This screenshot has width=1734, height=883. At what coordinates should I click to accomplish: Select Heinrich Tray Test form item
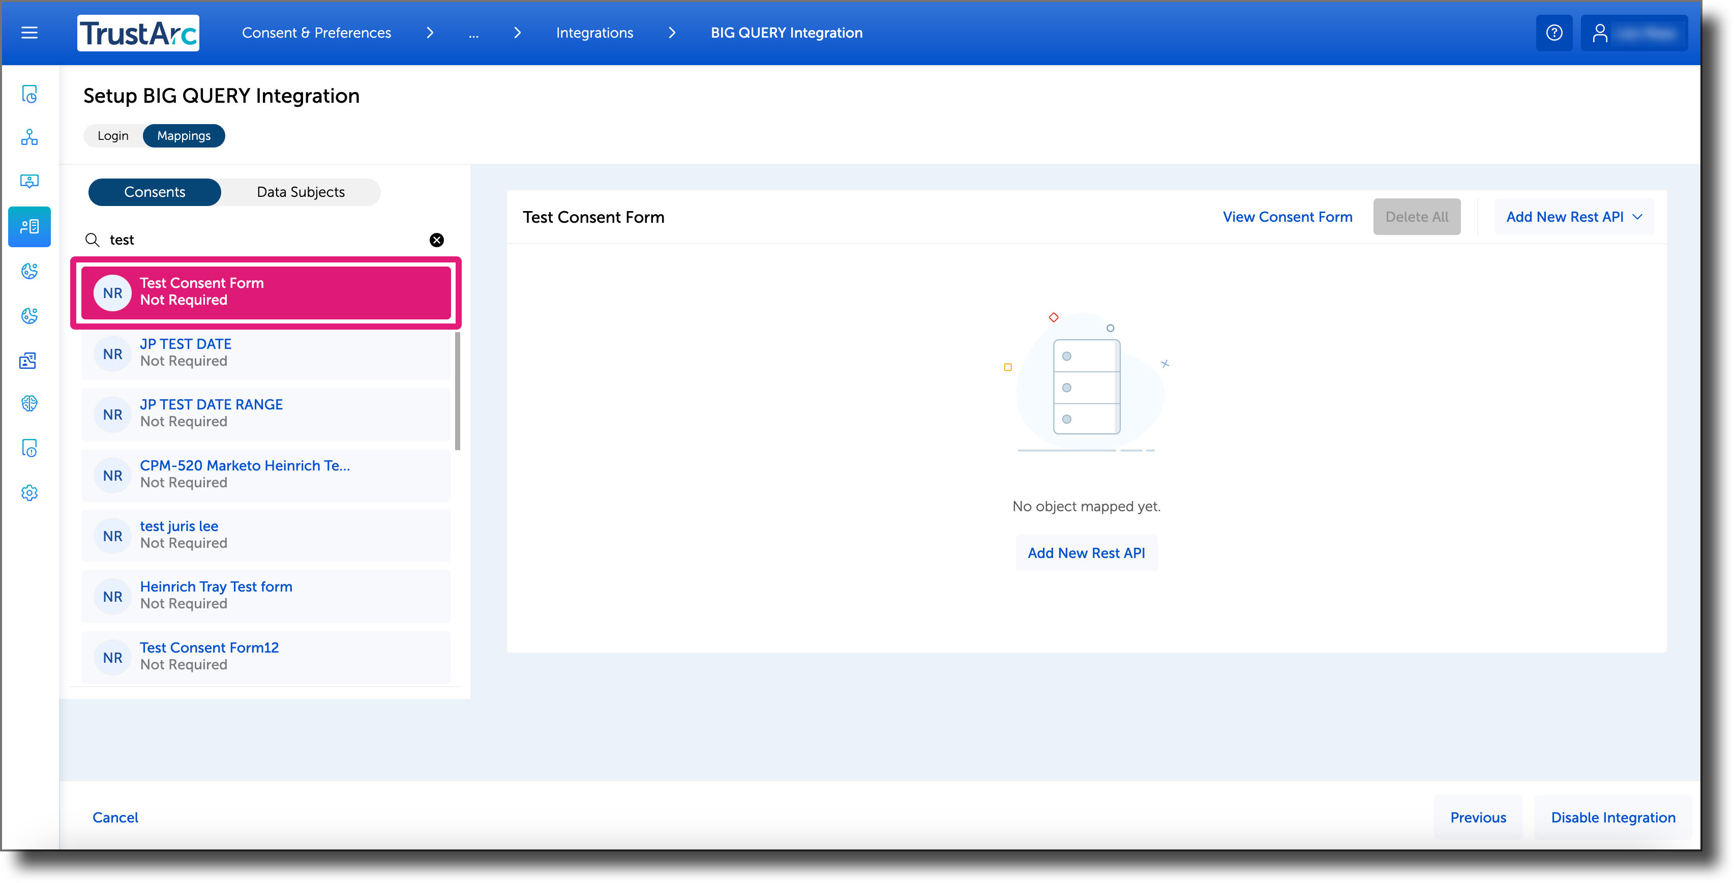[266, 596]
